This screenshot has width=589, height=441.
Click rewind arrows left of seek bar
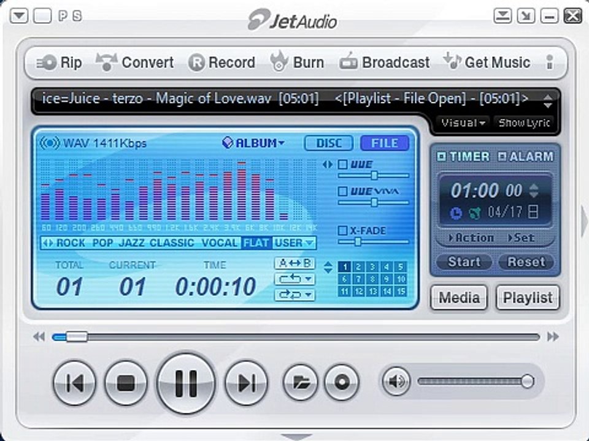point(39,337)
